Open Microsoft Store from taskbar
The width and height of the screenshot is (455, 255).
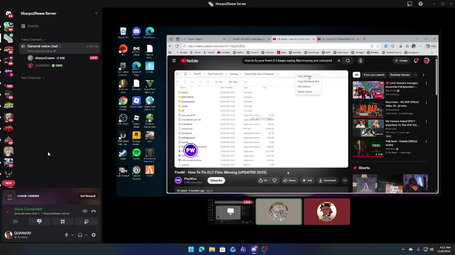223,249
